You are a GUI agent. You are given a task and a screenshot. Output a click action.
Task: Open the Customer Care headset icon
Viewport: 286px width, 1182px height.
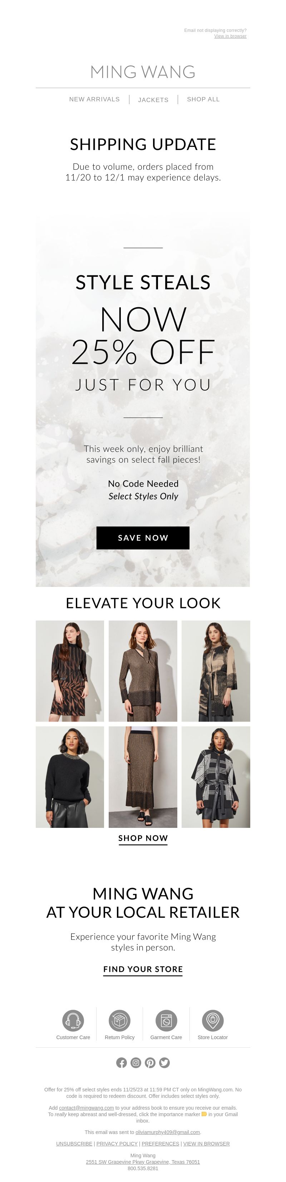73,1021
